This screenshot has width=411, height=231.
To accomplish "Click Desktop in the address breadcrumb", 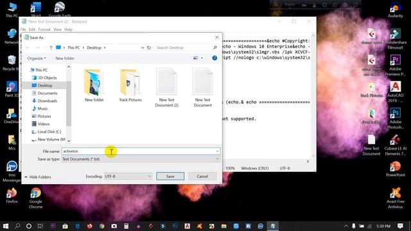I will (x=94, y=47).
